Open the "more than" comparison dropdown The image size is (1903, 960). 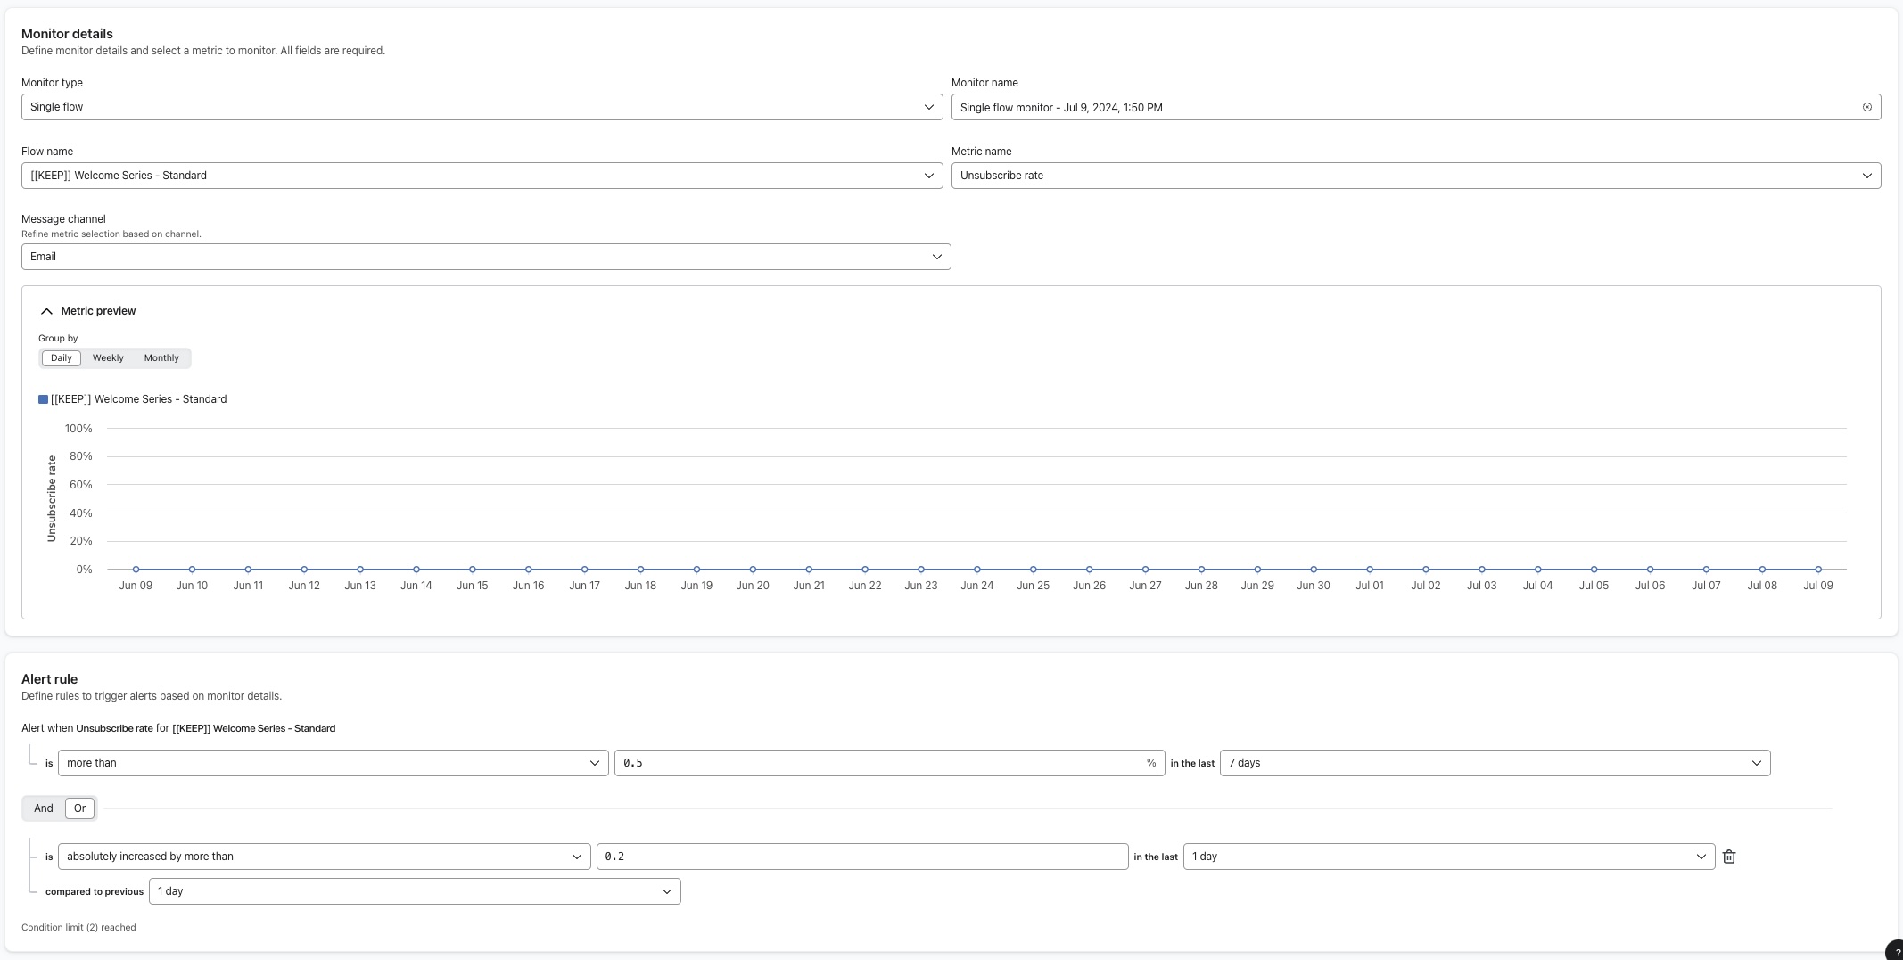pyautogui.click(x=332, y=762)
